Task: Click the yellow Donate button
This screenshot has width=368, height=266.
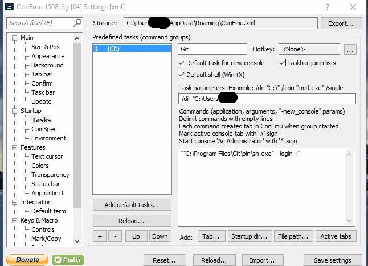Action: pyautogui.click(x=27, y=260)
